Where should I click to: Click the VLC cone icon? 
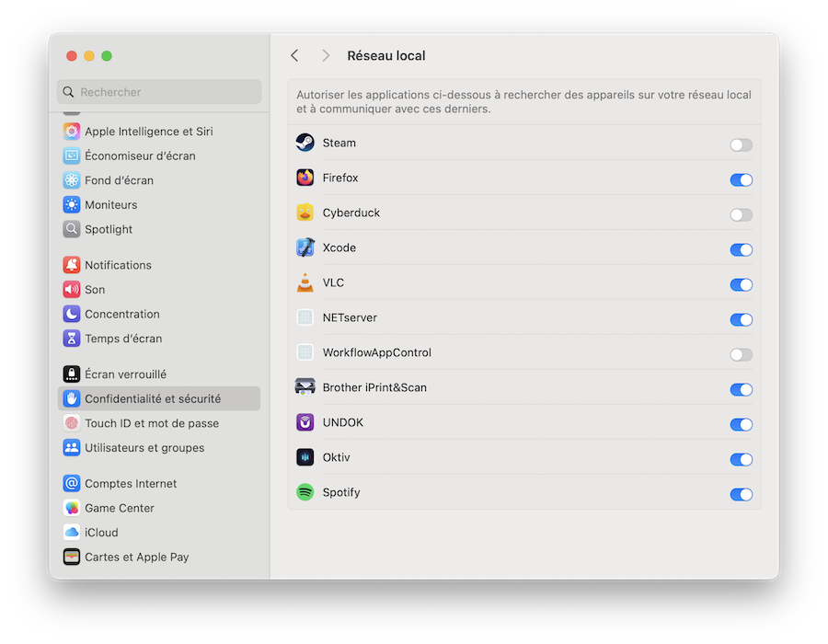point(305,282)
